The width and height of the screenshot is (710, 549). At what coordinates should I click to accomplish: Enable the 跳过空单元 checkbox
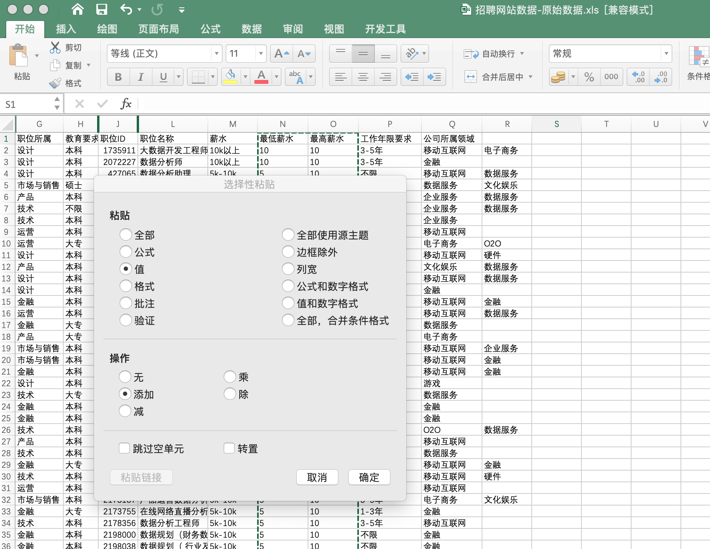124,448
